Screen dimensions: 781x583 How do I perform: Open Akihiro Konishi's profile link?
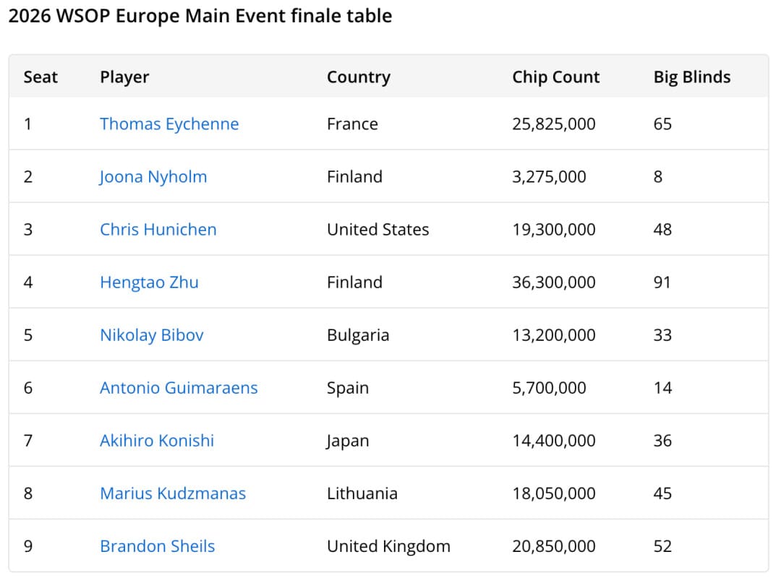point(157,441)
